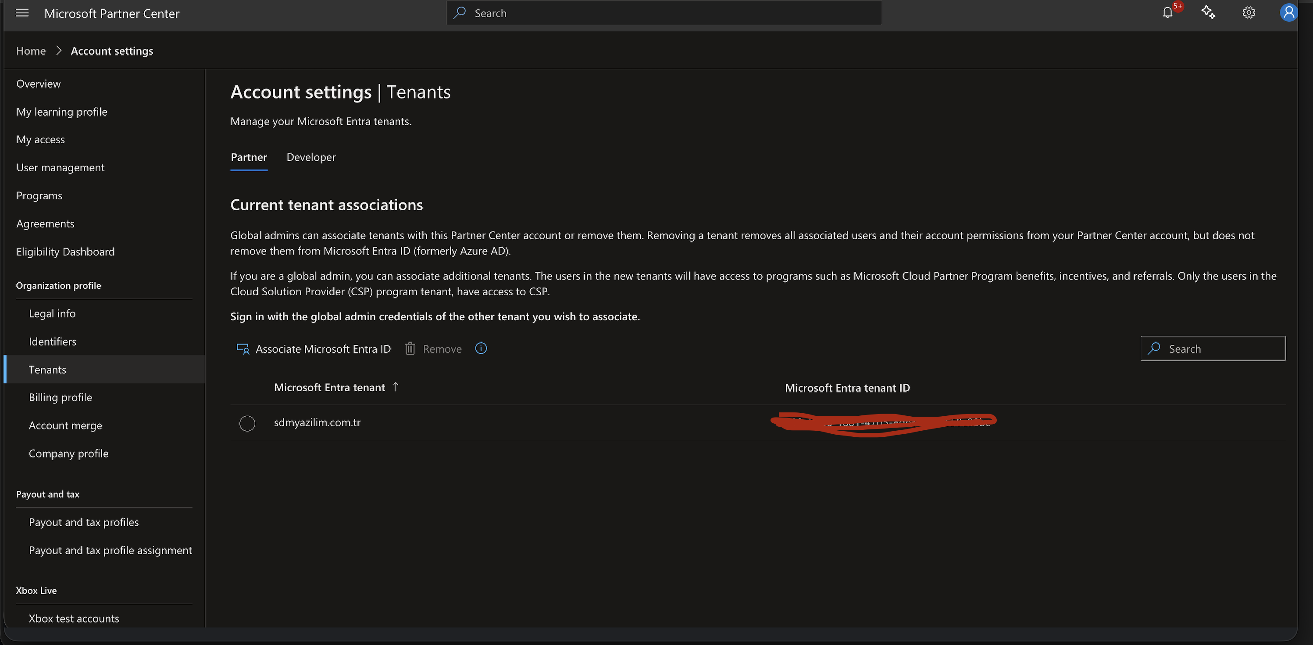Open Xbox test accounts
This screenshot has height=645, width=1313.
[x=74, y=619]
